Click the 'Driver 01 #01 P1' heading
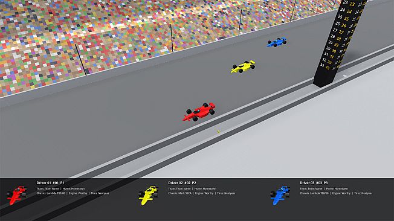394x221 pixels. pos(50,183)
